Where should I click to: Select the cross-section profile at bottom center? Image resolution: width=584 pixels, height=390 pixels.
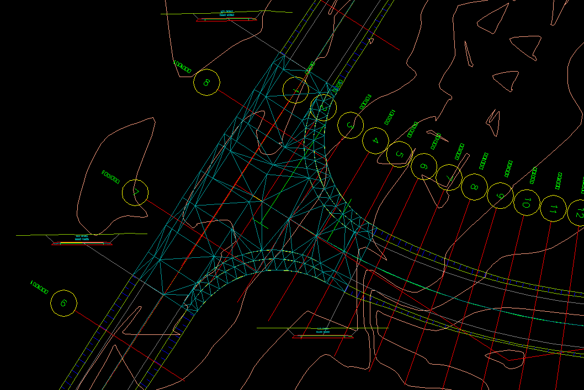(x=322, y=334)
